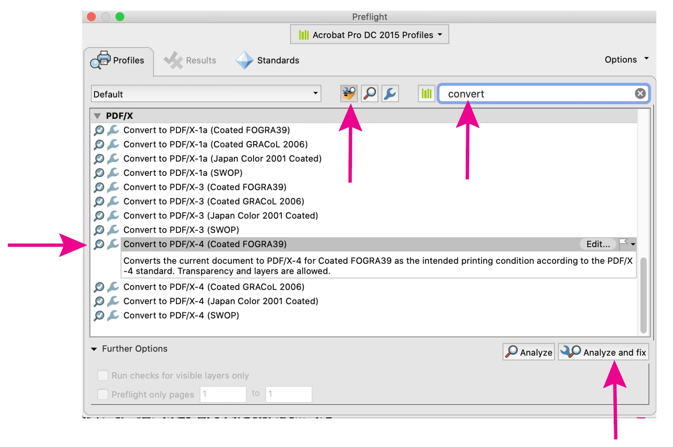Click magnifier icon of PDF/X-3 (Coated GRACoL 2006)
This screenshot has width=673, height=447.
click(x=99, y=202)
